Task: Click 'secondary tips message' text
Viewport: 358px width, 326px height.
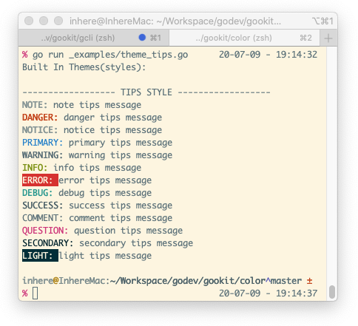Action: tap(136, 243)
